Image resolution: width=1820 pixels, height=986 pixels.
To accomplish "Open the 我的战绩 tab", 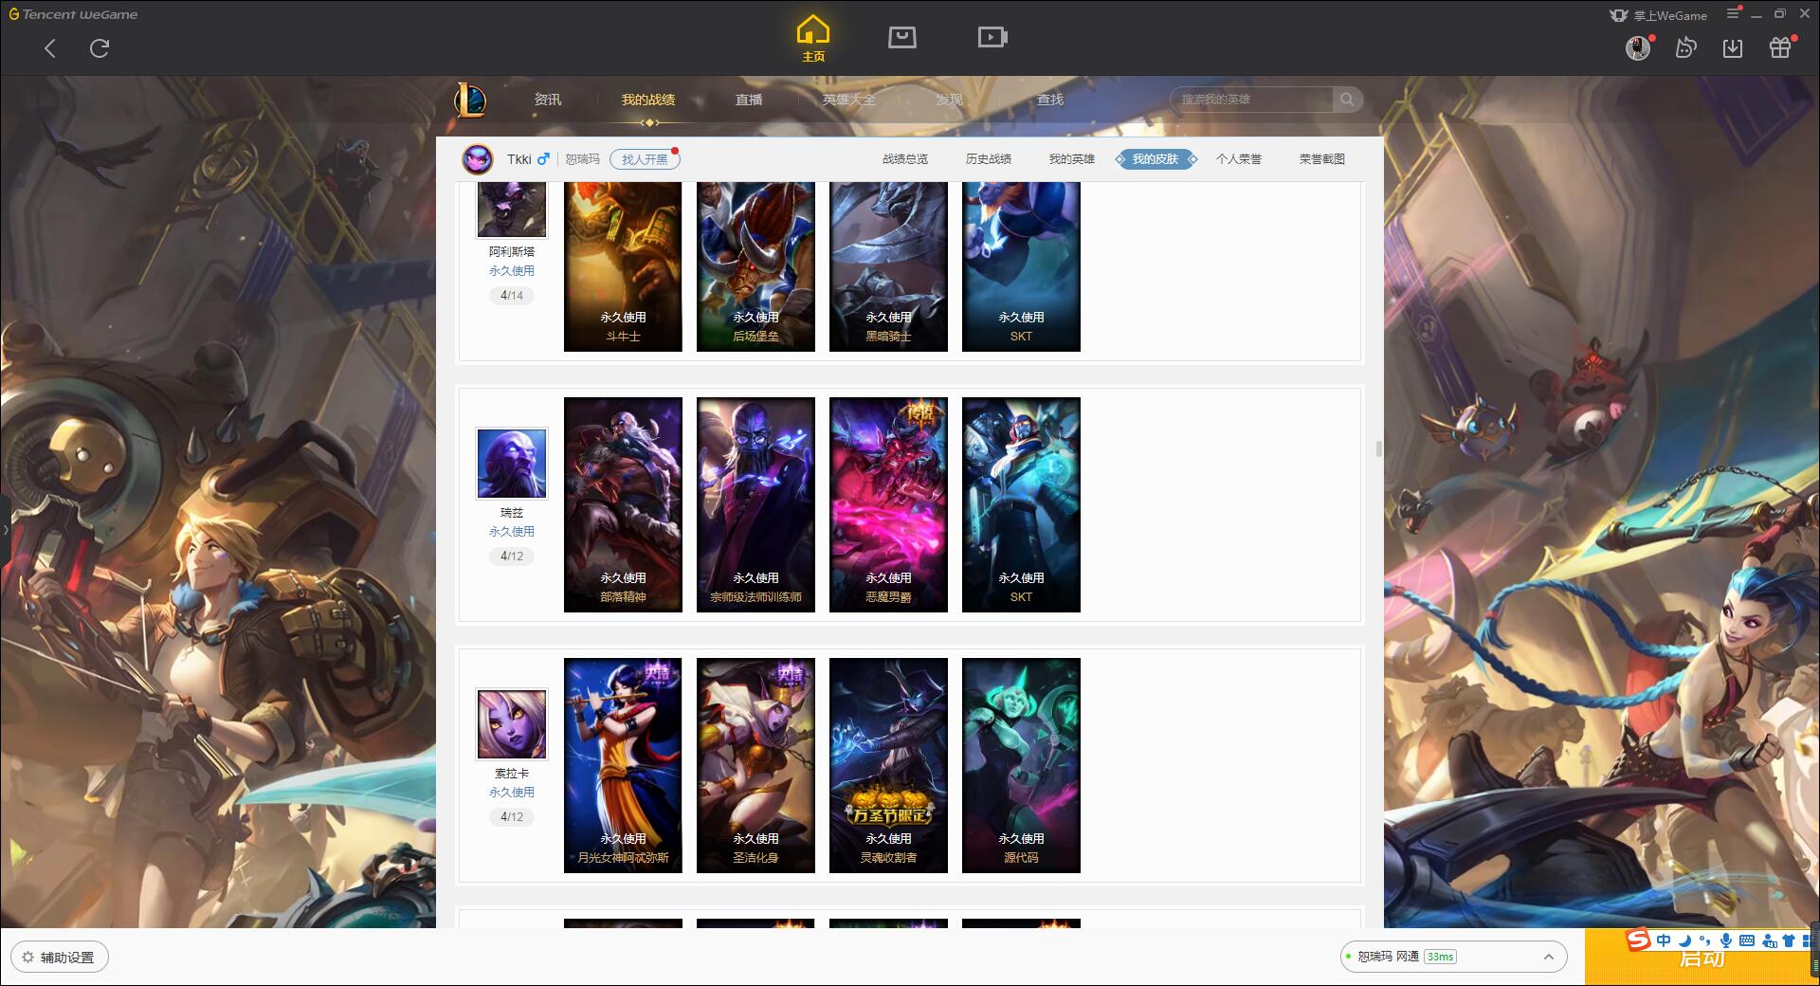I will pos(648,100).
